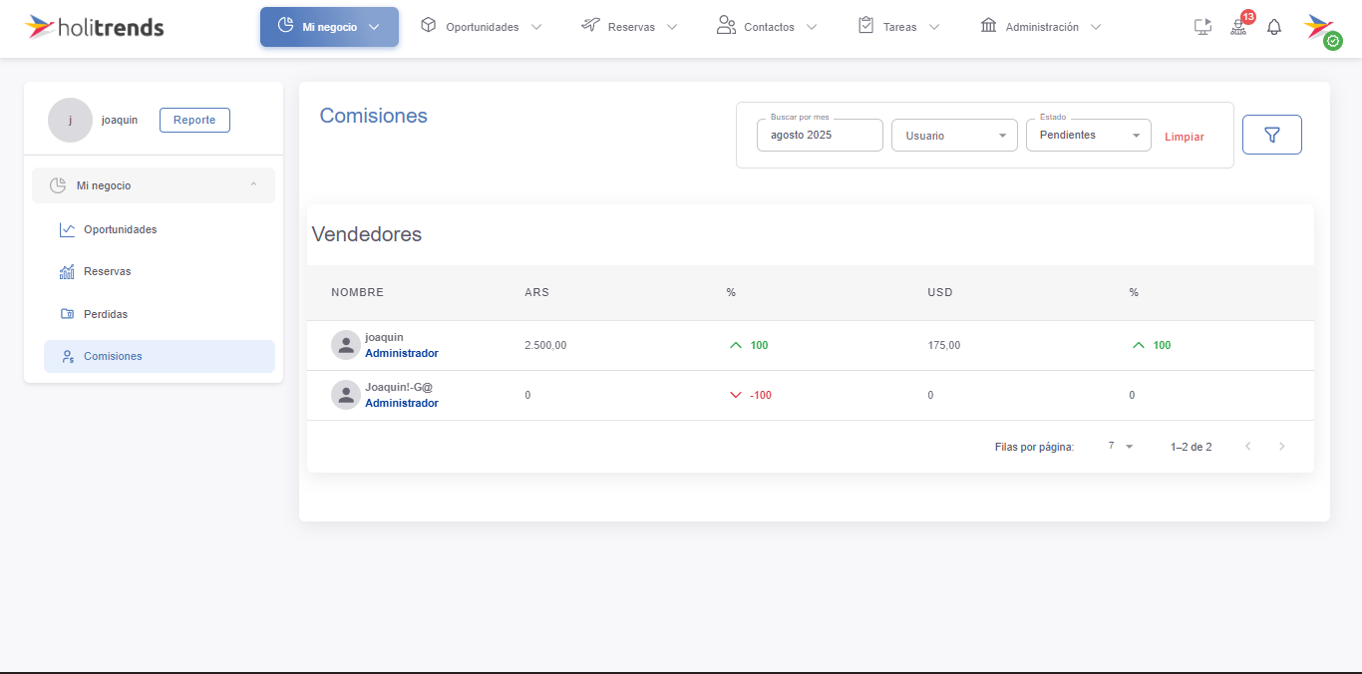Click the cube icon beside Oportunidades
1362x674 pixels.
pyautogui.click(x=429, y=25)
